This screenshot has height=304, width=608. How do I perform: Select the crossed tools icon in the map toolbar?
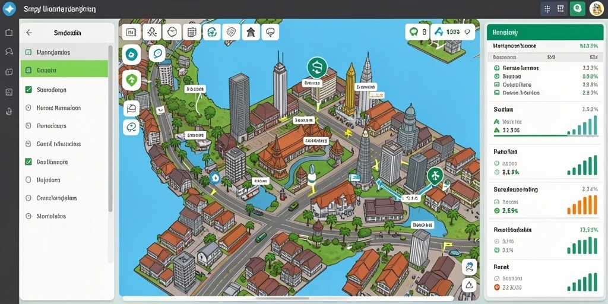click(151, 32)
